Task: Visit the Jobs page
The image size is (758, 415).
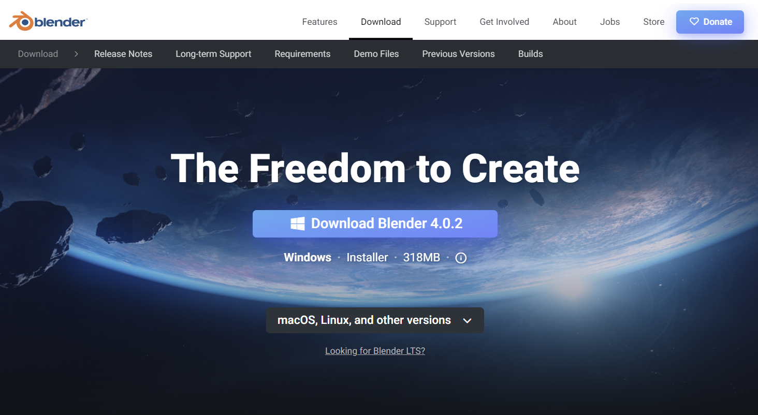Action: coord(610,22)
